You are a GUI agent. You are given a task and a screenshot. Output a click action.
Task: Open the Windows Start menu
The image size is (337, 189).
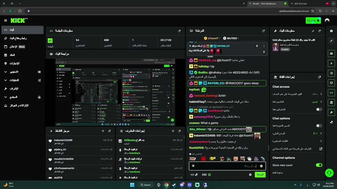(132, 185)
